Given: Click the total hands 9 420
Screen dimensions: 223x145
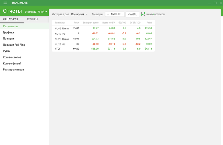Looking at the screenshot, I should [x=76, y=49].
